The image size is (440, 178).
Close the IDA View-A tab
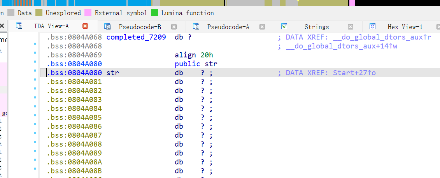tap(85, 26)
